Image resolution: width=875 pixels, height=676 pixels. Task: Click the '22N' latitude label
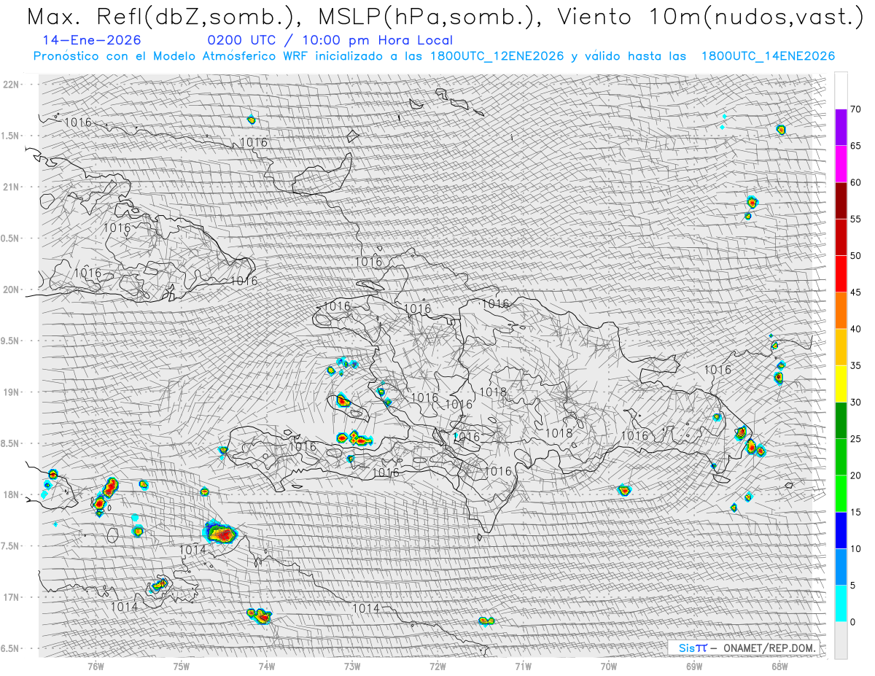[11, 84]
